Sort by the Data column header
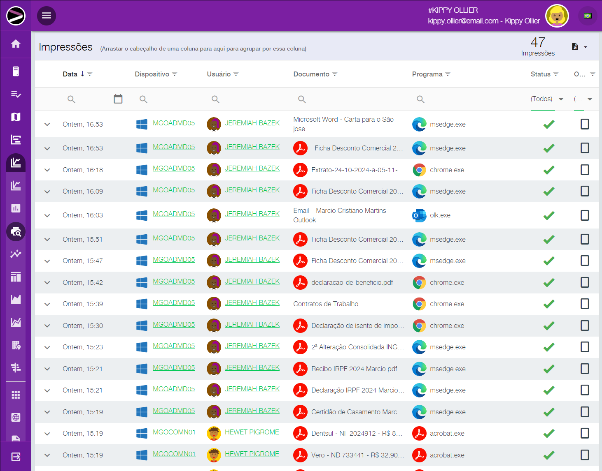 click(70, 74)
